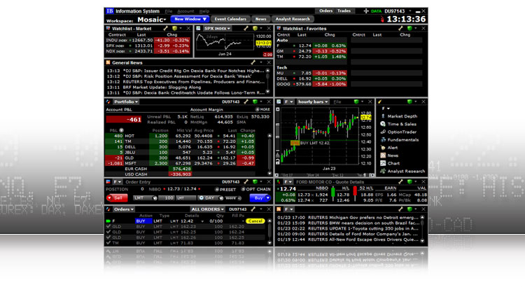Screen dimensions: 525x287
Task: Click the blue Buy button
Action: point(260,198)
